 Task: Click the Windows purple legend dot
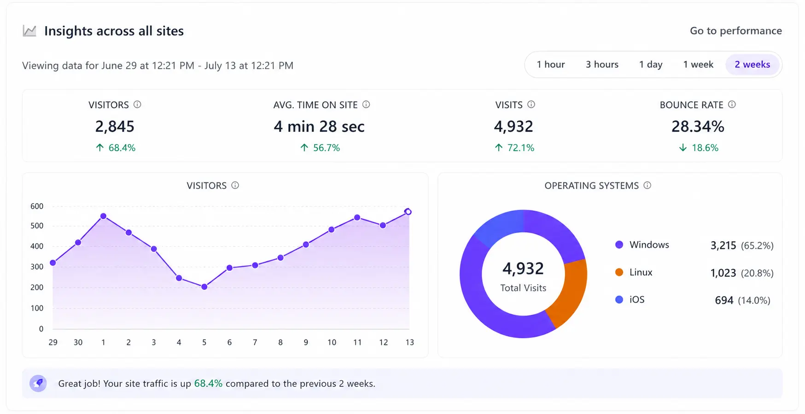click(619, 245)
